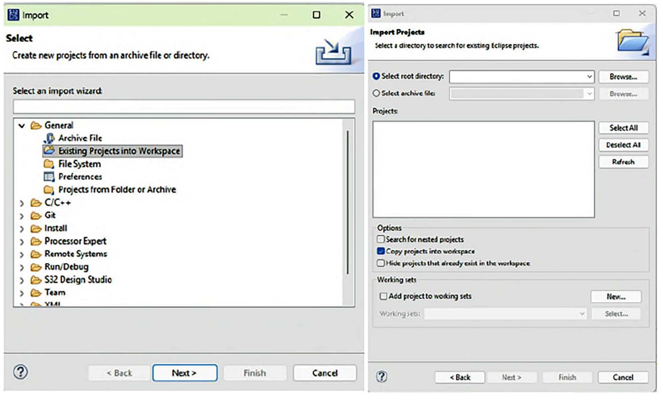Select Projects from Folder or Archive entry
Screen dimensions: 663x407
pyautogui.click(x=117, y=190)
